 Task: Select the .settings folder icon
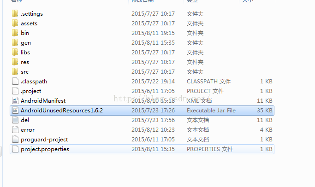(15, 14)
